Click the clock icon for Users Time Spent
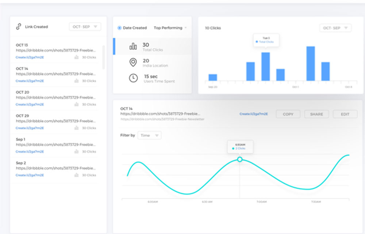365x234 pixels. (x=133, y=78)
